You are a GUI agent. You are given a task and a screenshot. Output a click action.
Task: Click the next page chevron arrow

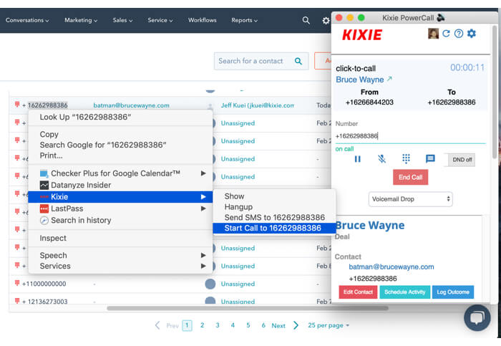(x=296, y=325)
